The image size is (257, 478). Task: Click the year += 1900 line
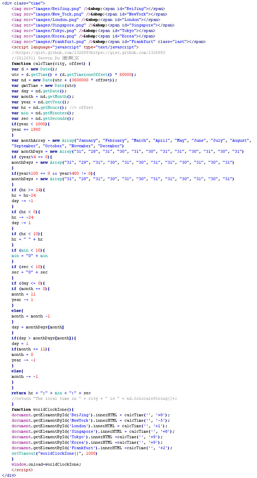26,129
